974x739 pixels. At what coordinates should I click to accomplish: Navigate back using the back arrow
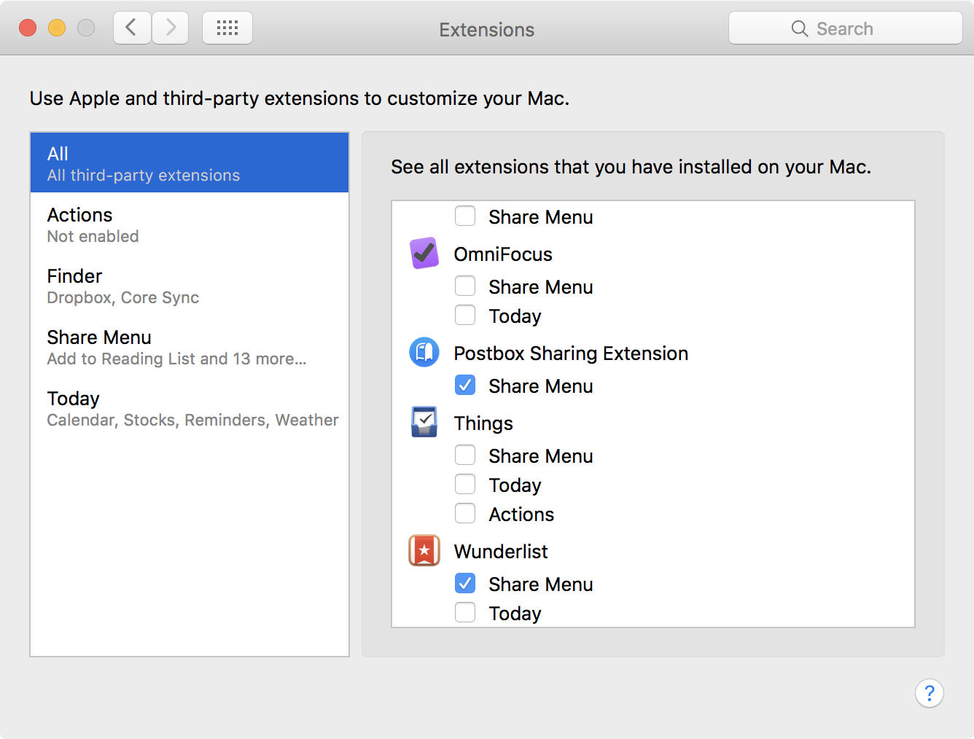pyautogui.click(x=131, y=27)
